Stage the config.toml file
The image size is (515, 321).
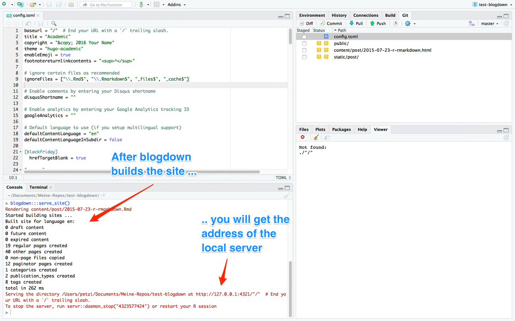pyautogui.click(x=305, y=36)
